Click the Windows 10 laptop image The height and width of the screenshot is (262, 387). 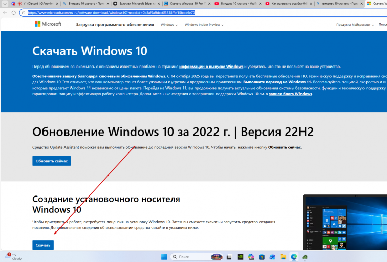point(345,222)
